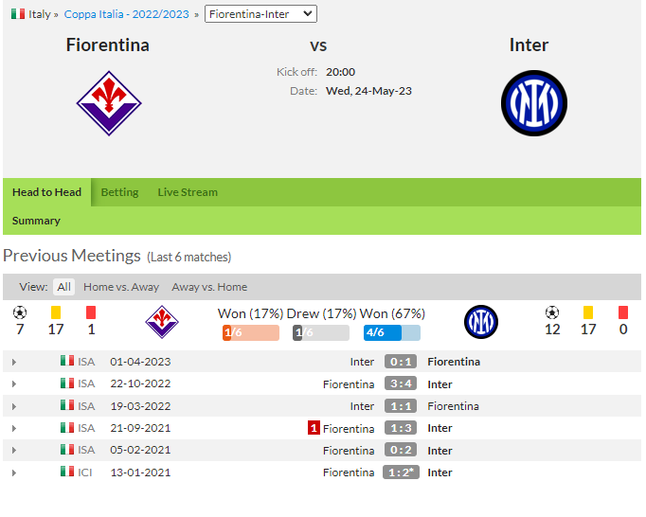Click the Inter yellow card icon

pyautogui.click(x=588, y=312)
